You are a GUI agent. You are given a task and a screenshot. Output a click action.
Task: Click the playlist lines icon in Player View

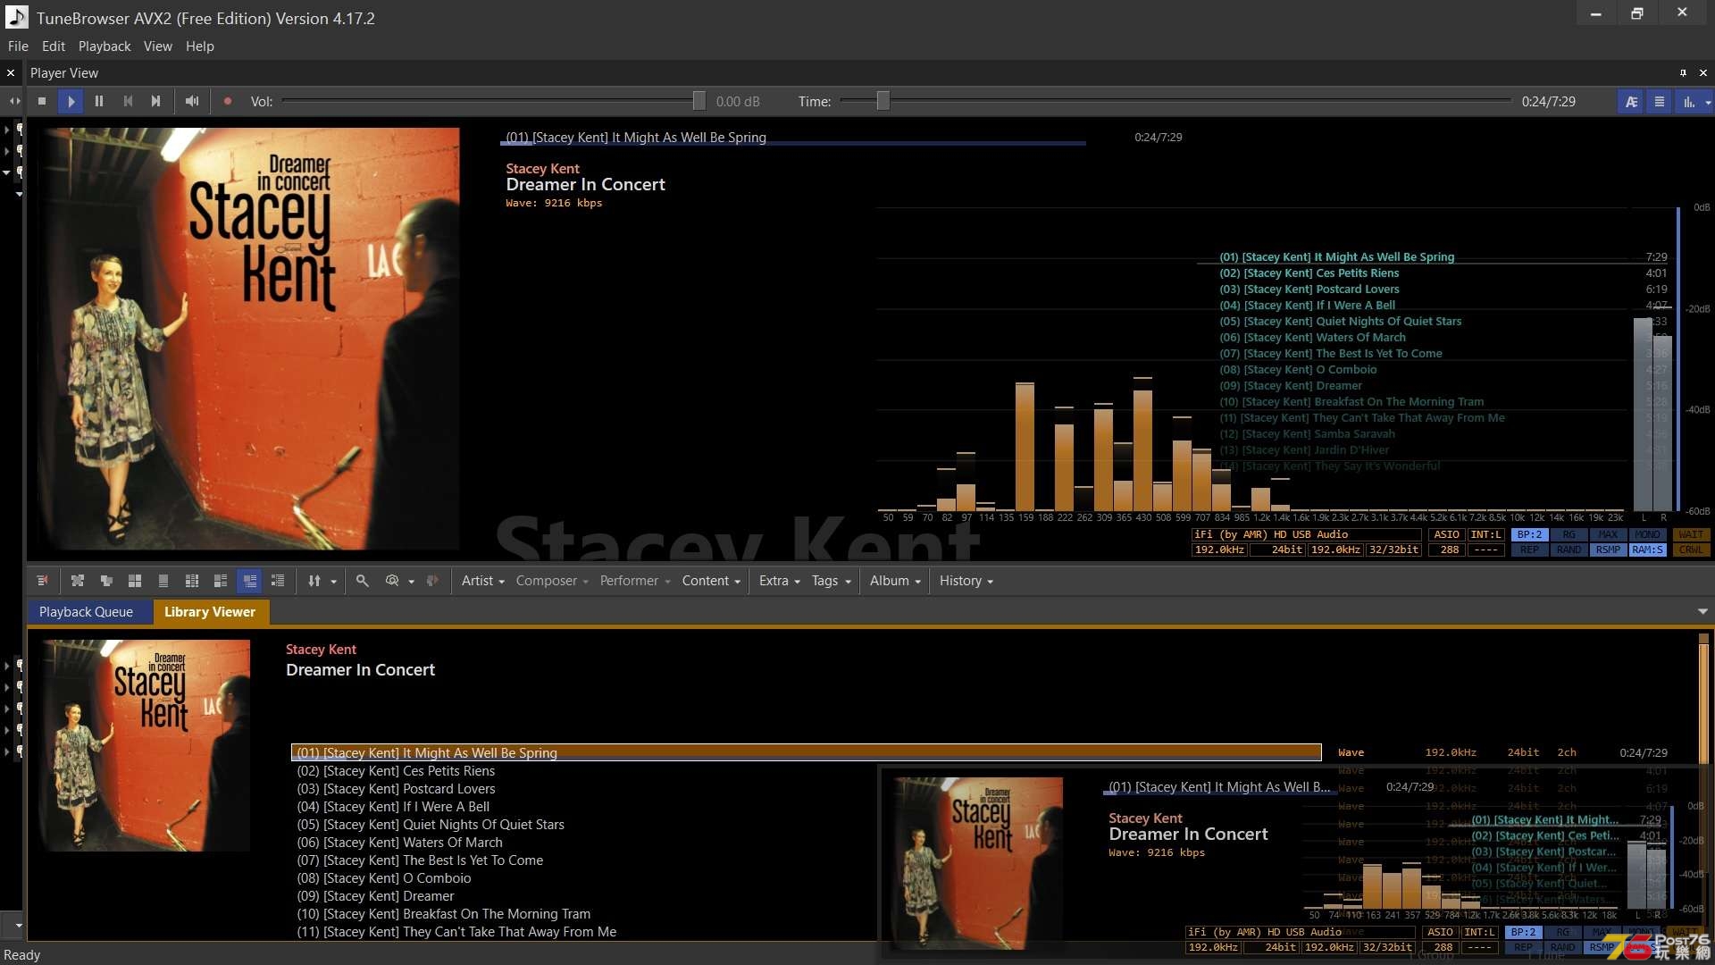pyautogui.click(x=1660, y=102)
